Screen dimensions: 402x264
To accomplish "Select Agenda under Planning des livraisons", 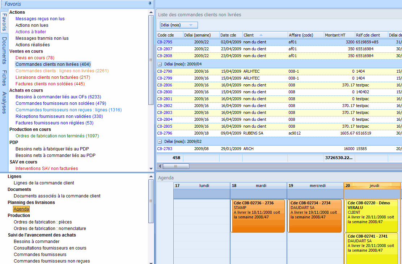I will (21, 209).
